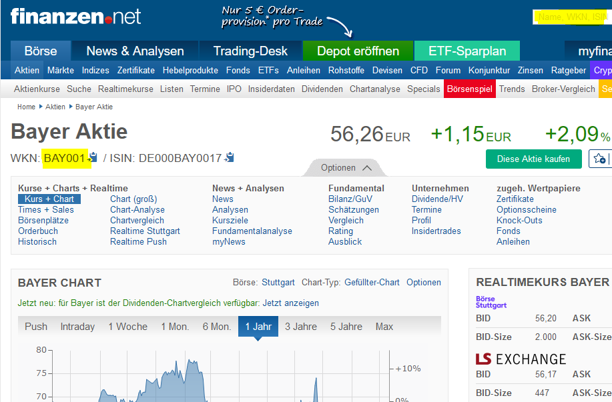Open Historisch link
612x402 pixels.
point(37,241)
